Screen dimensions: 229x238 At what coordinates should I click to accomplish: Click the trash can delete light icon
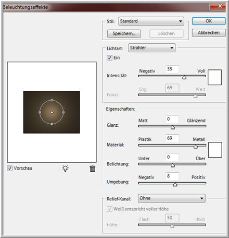(x=93, y=169)
